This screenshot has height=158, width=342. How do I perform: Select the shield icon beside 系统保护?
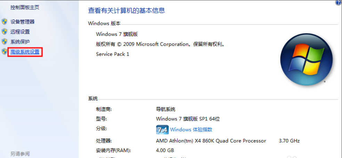(5, 42)
